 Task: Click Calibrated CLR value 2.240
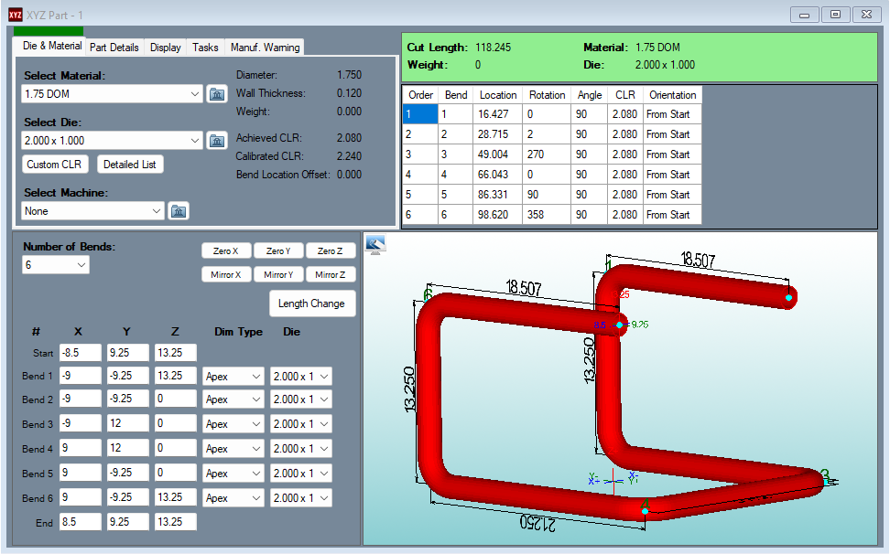[x=349, y=156]
